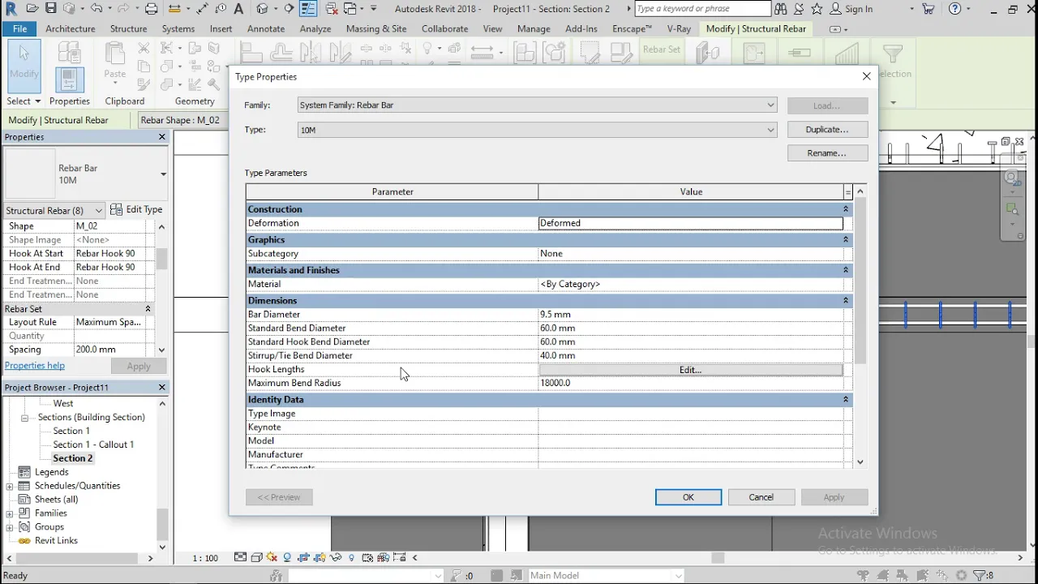Expand the Families node in Project Browser
1038x584 pixels.
pos(10,513)
